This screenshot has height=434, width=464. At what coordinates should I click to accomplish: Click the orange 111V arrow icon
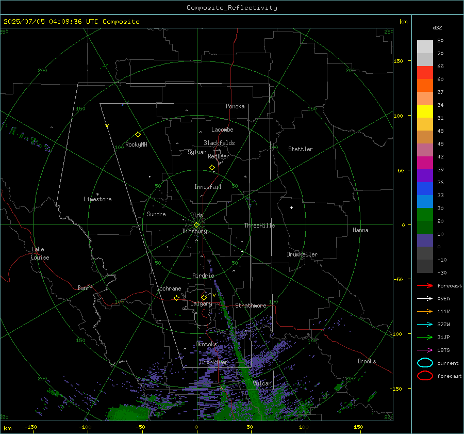point(425,311)
